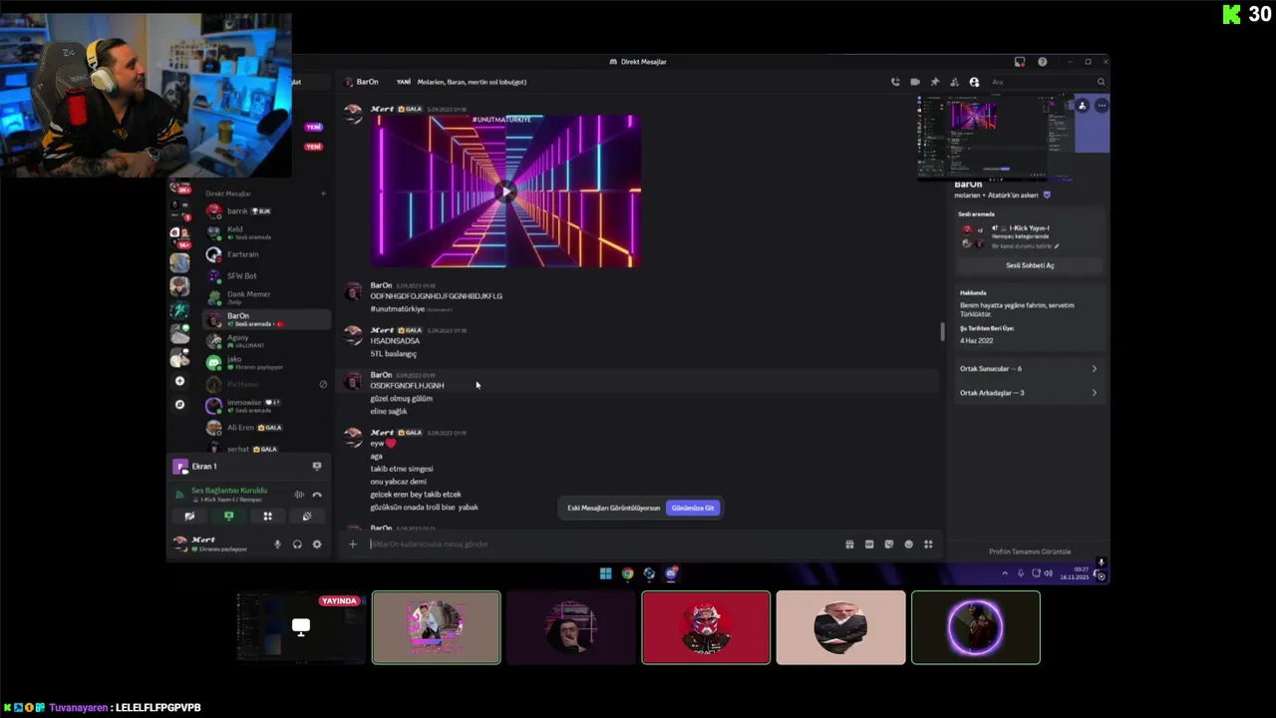
Task: Click Profilin Tamamını Görüntüle link
Action: tap(1030, 551)
